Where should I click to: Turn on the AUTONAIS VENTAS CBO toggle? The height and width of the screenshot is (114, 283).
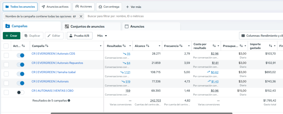click(20, 92)
